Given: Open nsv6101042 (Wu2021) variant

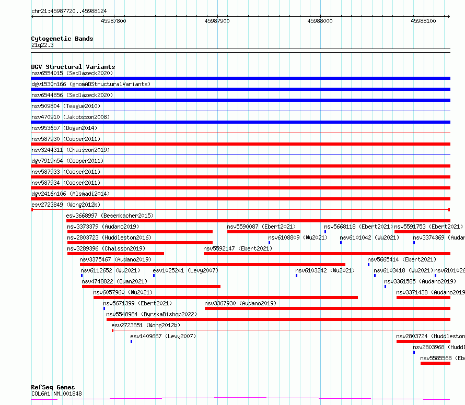Looking at the screenshot, I should coord(369,237).
